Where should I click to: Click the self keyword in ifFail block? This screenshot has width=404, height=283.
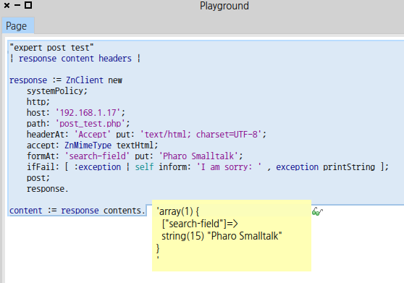(144, 167)
